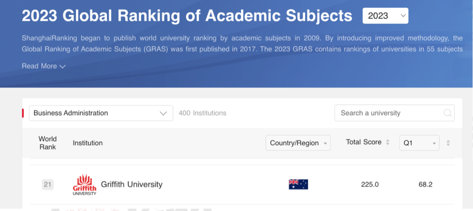Click the search magnifier icon
473x211 pixels.
(448, 113)
